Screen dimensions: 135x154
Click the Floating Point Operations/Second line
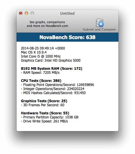[x=57, y=85]
